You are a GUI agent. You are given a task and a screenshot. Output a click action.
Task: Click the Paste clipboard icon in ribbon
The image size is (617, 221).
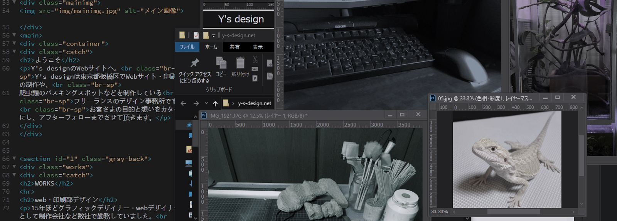[240, 63]
